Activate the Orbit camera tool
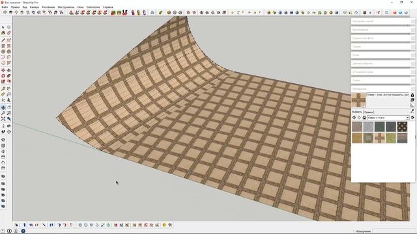The height and width of the screenshot is (234, 417). click(x=3, y=107)
